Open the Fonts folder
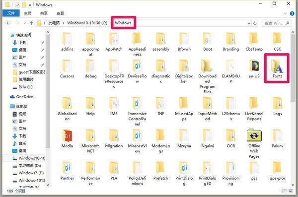 click(277, 68)
